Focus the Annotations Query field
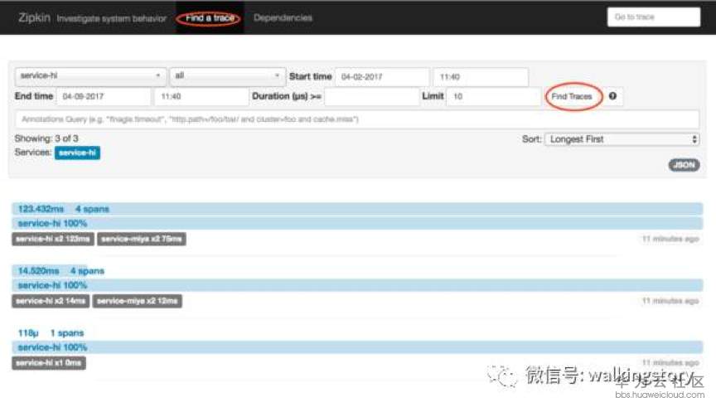The height and width of the screenshot is (407, 716). coord(356,119)
